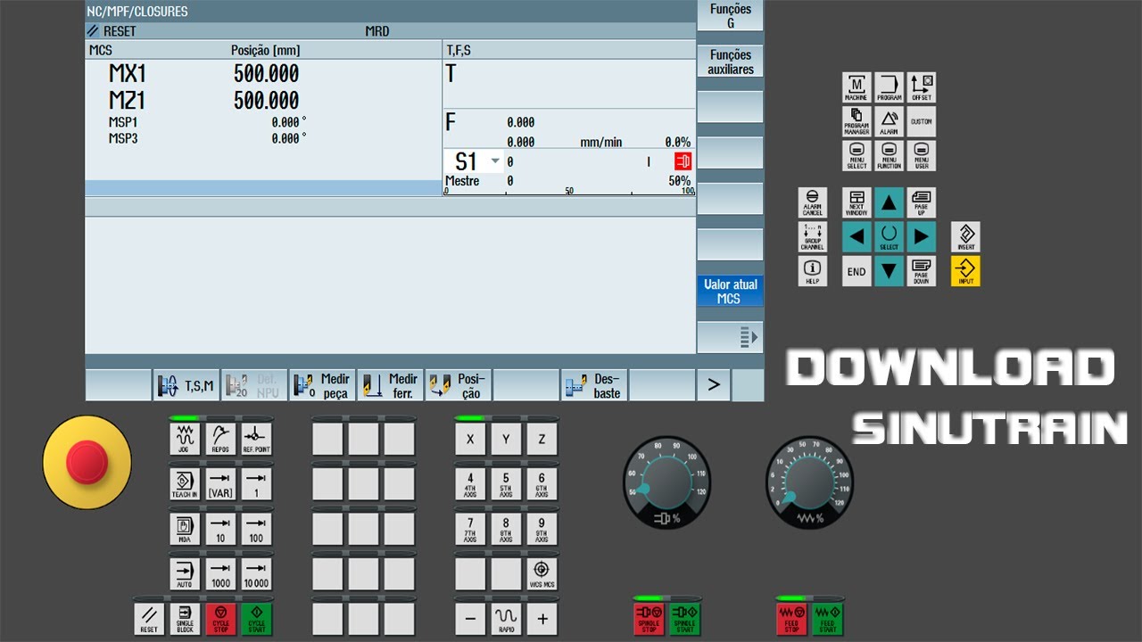Select increment 1 key
This screenshot has height=642, width=1142.
(256, 484)
